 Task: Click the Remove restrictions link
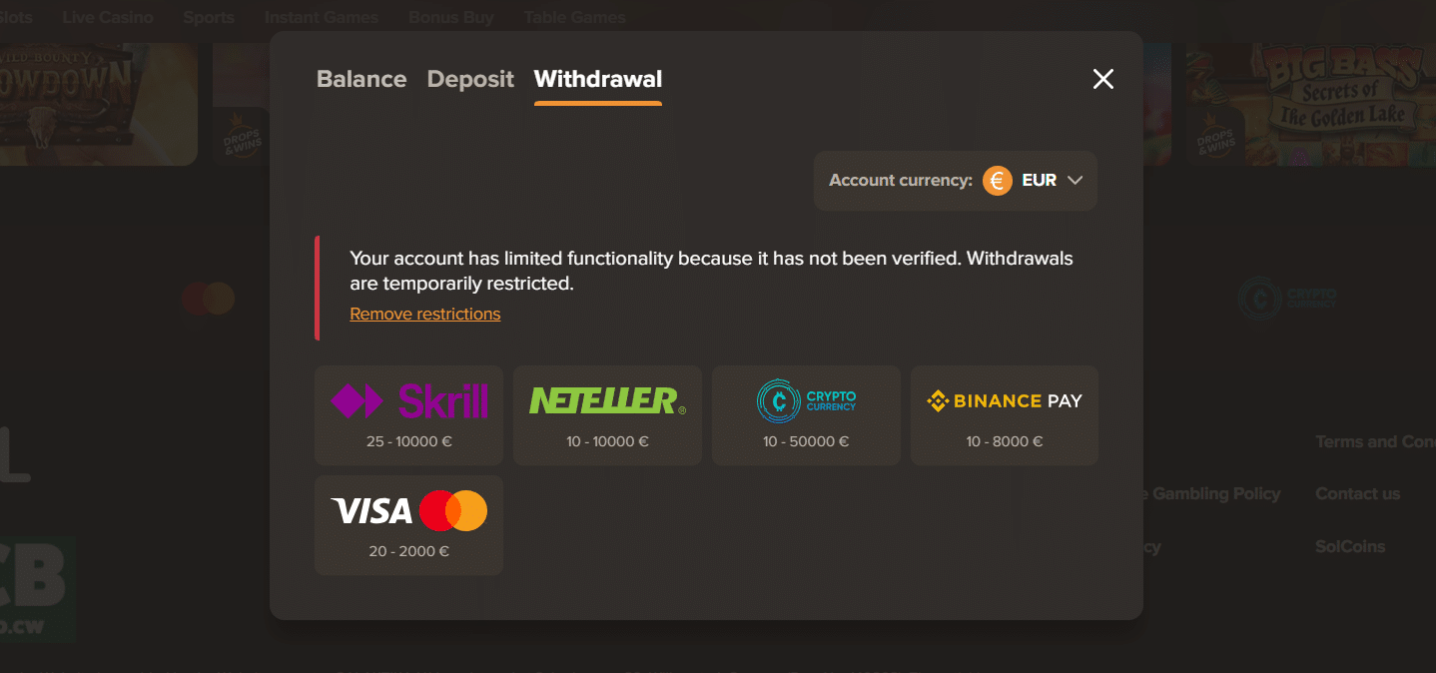click(x=424, y=314)
